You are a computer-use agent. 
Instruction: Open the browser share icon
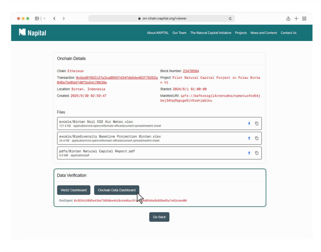point(288,18)
